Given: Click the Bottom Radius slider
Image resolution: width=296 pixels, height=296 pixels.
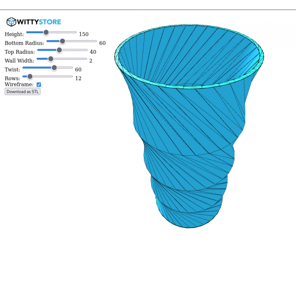Looking at the screenshot, I should click(x=71, y=41).
